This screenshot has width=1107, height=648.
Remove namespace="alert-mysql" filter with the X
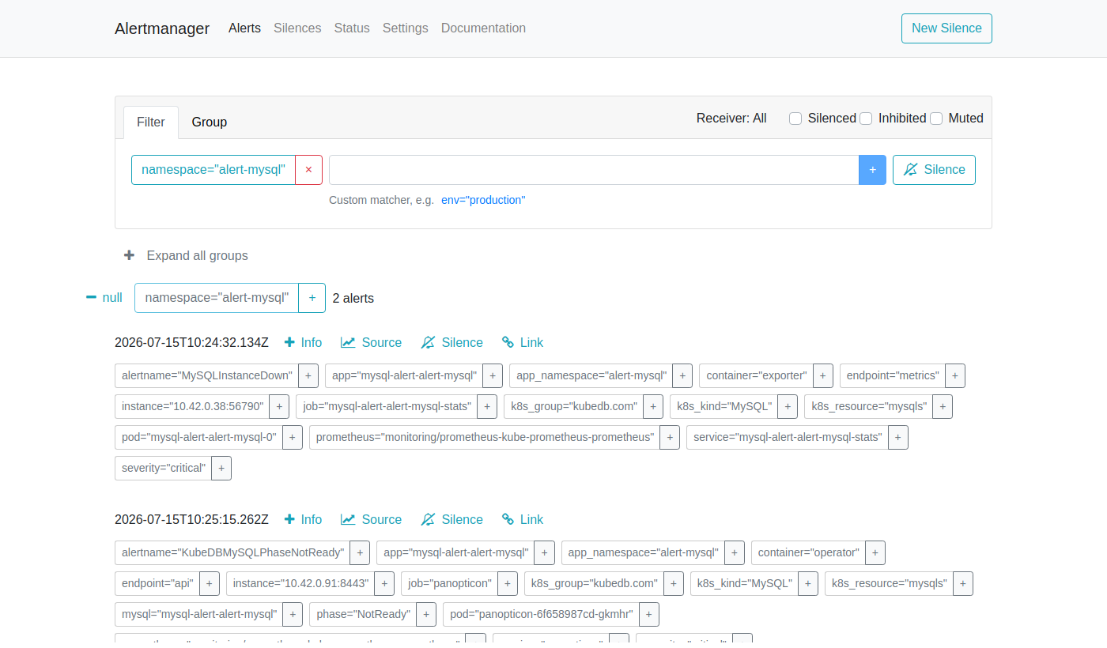coord(308,170)
